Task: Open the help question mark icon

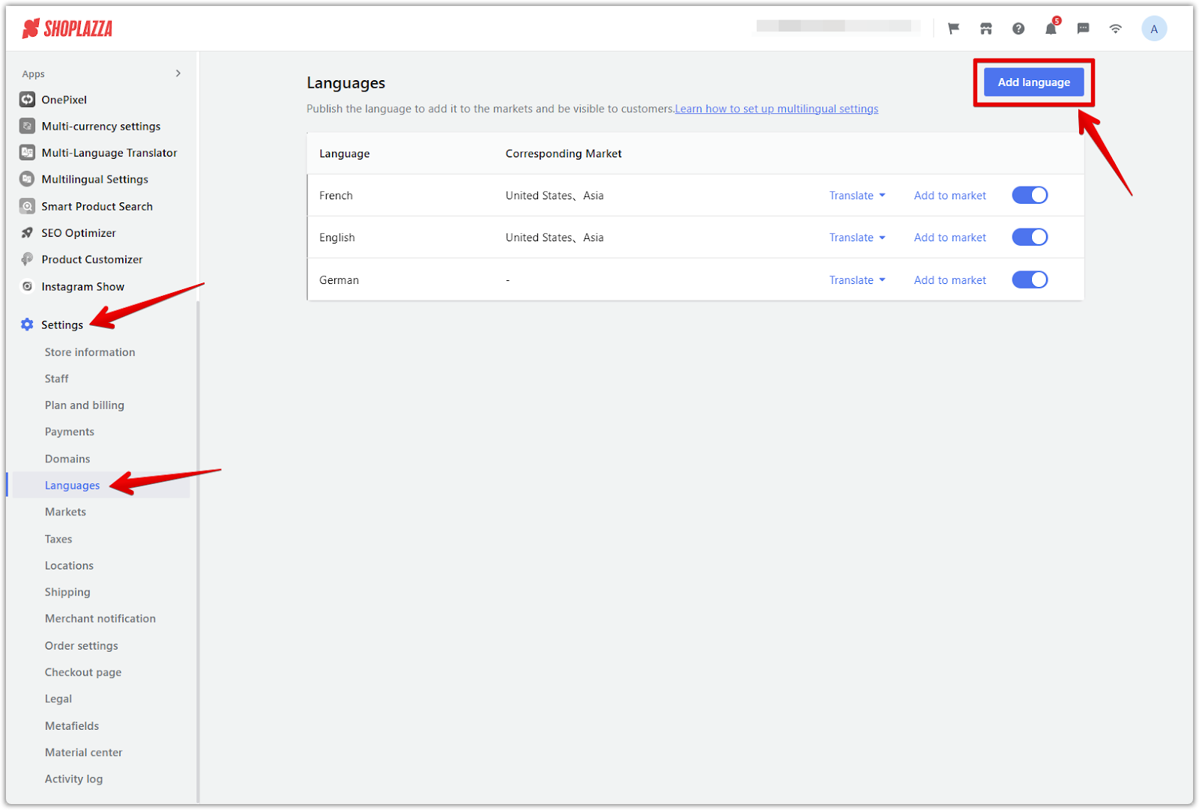Action: tap(1018, 29)
